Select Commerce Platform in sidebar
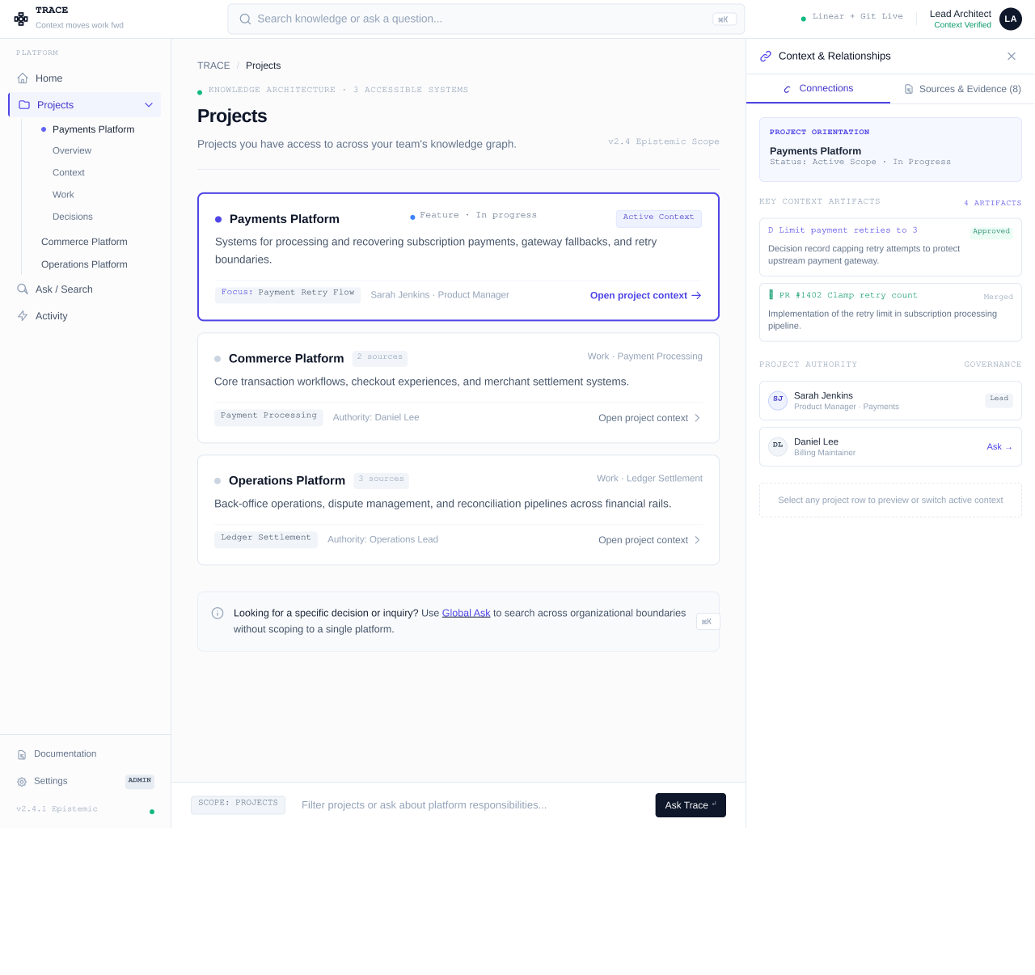The image size is (1035, 975). point(84,242)
